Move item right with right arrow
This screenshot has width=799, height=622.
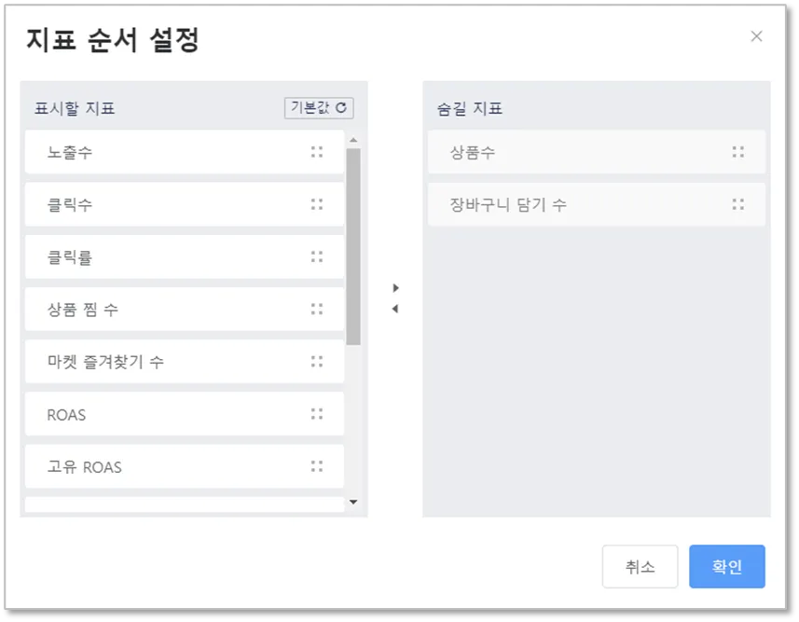(x=395, y=288)
